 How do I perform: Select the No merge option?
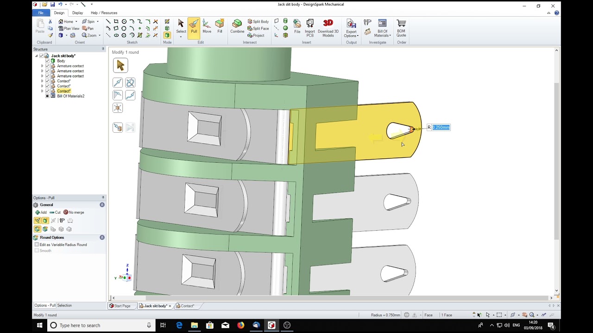point(74,212)
